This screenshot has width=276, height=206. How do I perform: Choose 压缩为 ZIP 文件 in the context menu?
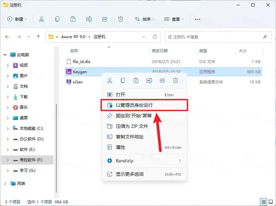click(144, 126)
